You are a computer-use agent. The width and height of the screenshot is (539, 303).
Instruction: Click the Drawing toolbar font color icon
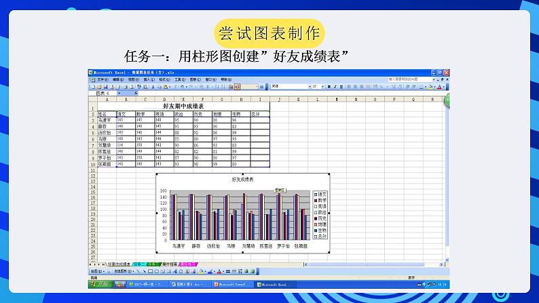(219, 271)
